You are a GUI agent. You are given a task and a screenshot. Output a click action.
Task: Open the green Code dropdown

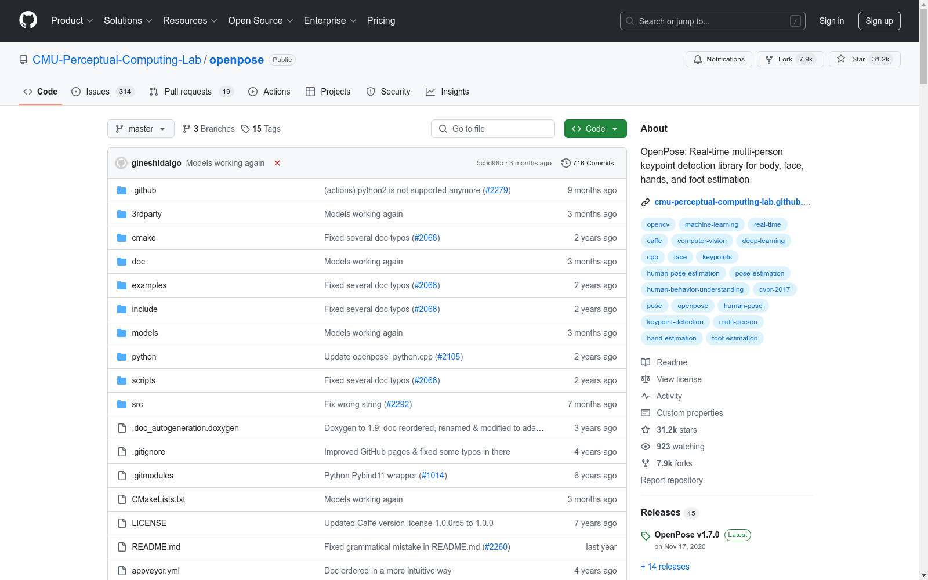[595, 129]
